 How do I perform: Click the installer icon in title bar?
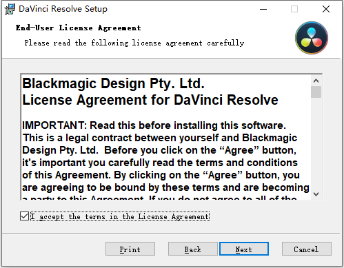coord(10,9)
